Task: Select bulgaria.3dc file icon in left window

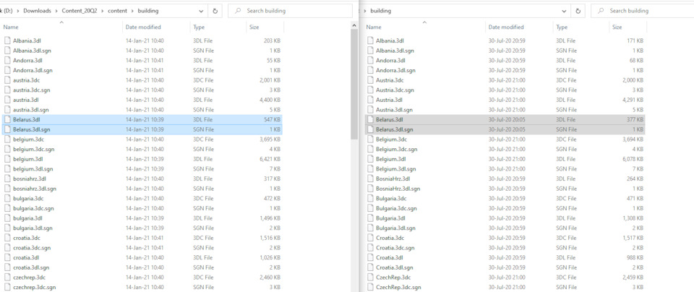Action: [x=7, y=198]
